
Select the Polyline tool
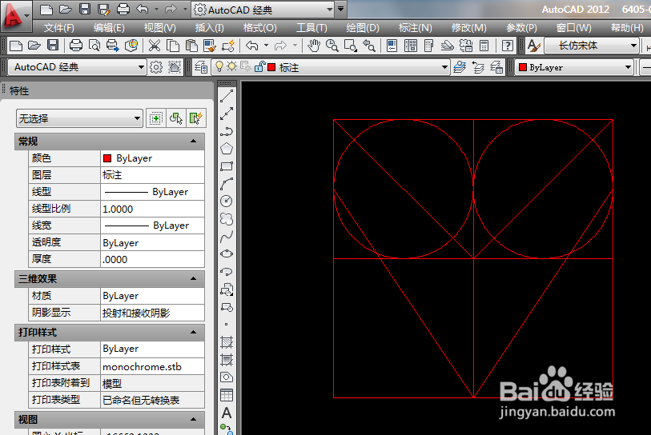point(227,131)
